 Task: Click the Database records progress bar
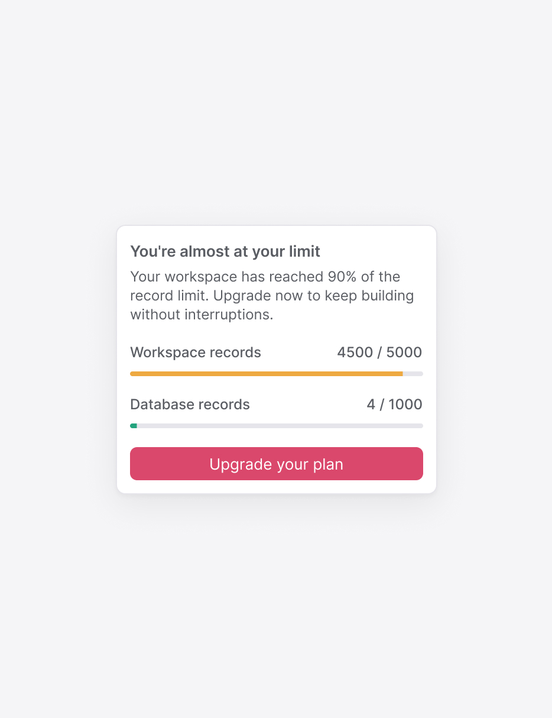[x=276, y=425]
